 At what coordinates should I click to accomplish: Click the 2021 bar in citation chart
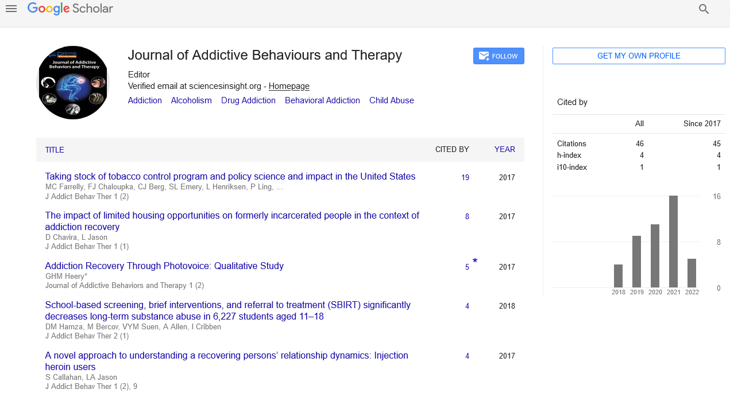[x=673, y=242]
